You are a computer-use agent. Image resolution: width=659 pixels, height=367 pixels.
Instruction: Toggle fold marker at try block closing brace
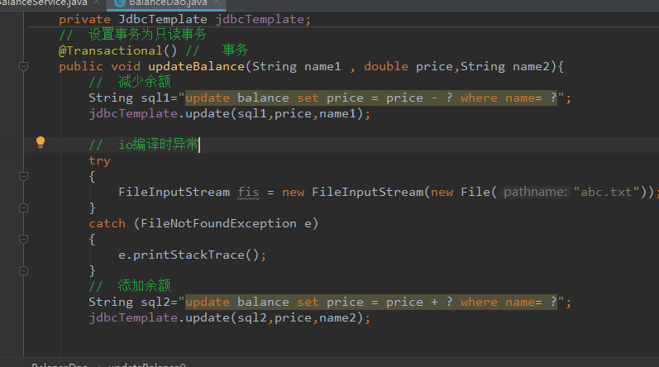point(23,207)
